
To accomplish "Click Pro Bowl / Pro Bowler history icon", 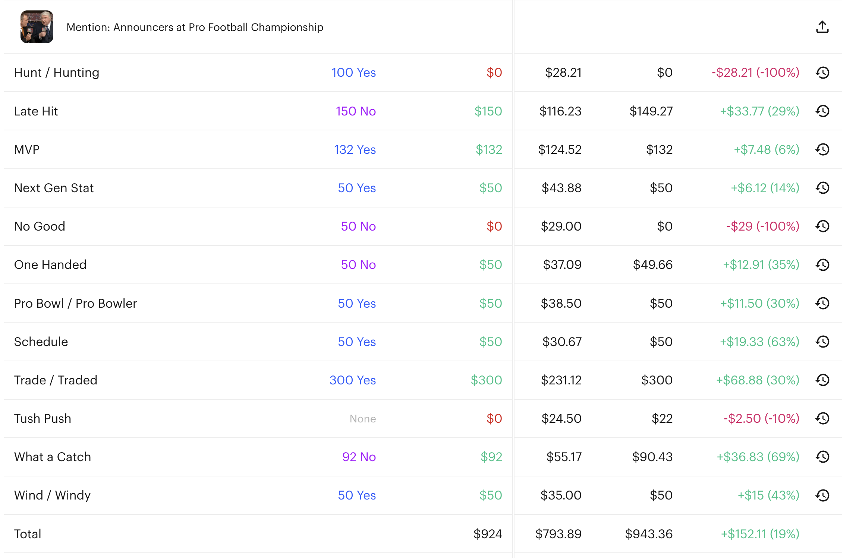I will click(822, 304).
